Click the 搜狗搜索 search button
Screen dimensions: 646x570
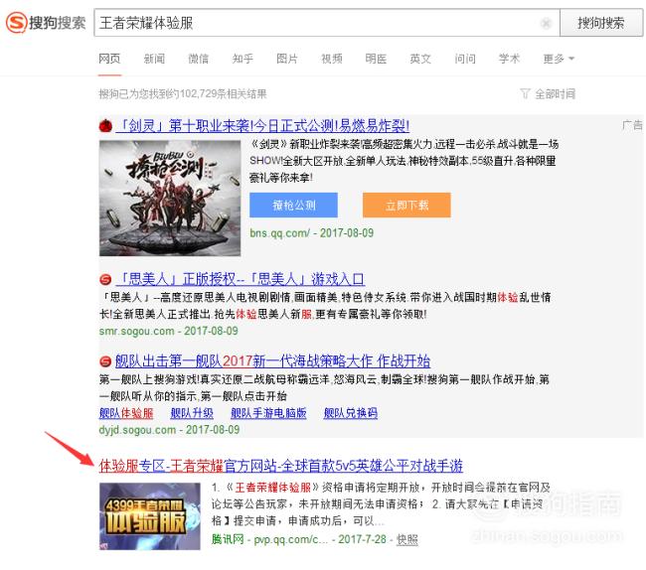click(600, 23)
